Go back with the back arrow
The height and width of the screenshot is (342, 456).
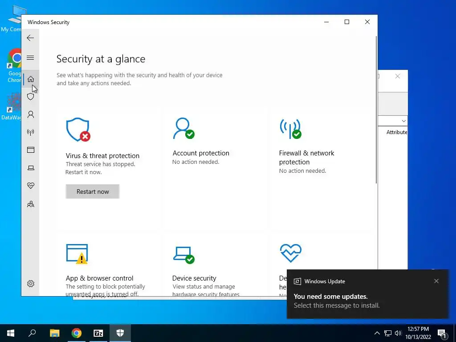pyautogui.click(x=30, y=38)
